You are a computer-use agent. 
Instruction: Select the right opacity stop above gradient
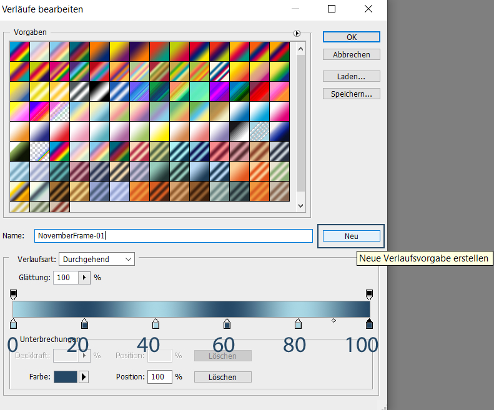click(369, 293)
